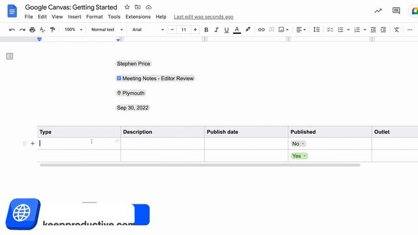Open the Extensions menu
The width and height of the screenshot is (418, 235).
pyautogui.click(x=138, y=17)
